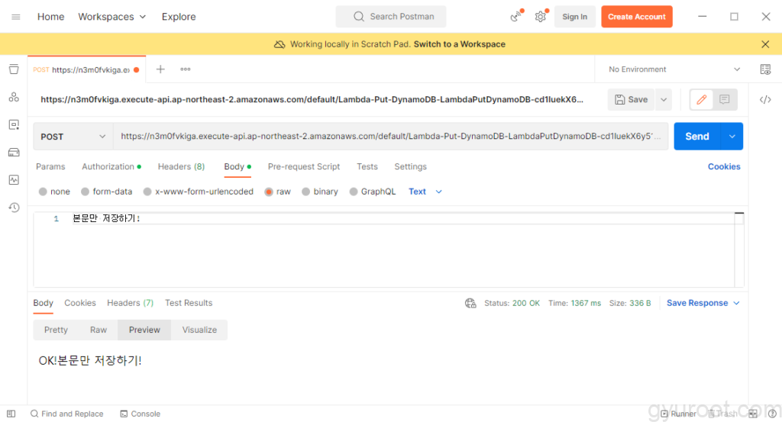The width and height of the screenshot is (782, 422).
Task: Switch to the Pre-request Script tab
Action: 303,166
